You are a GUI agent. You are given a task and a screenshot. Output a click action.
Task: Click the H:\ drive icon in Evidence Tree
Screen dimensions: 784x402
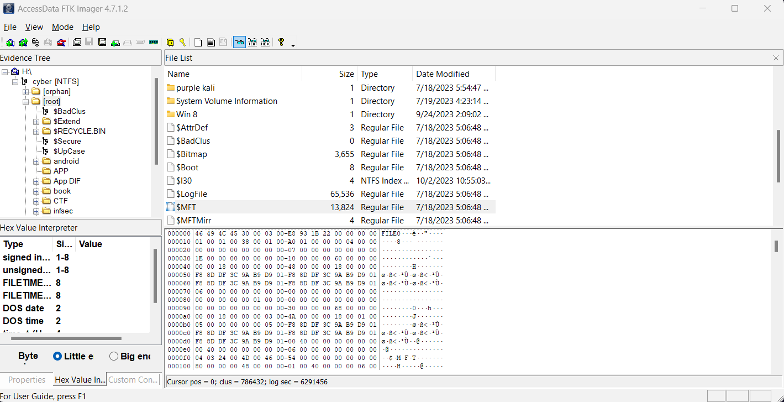click(x=15, y=72)
